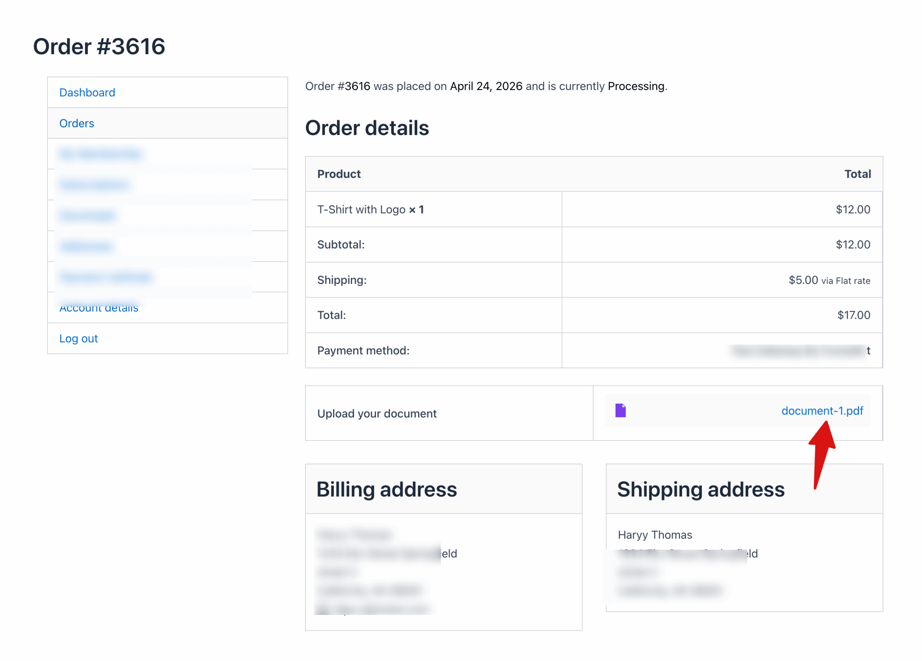The width and height of the screenshot is (922, 661).
Task: Click the Billing address heading
Action: click(386, 489)
